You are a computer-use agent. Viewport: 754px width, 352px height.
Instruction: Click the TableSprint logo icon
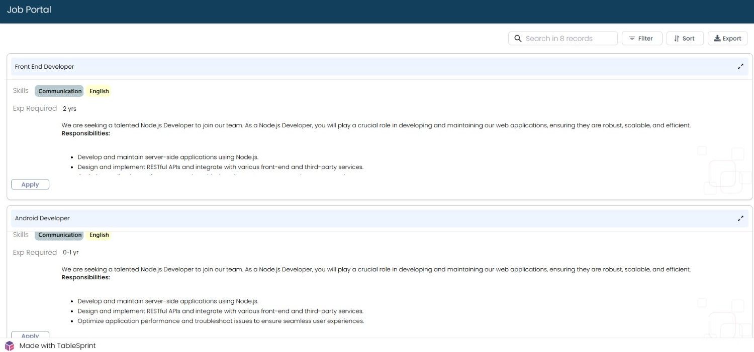pyautogui.click(x=10, y=345)
